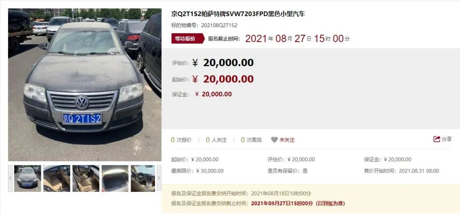Viewport: 460px width, 214px height.
Task: Click the auction title 京Q2T1S2帕萨特牌
Action: (238, 14)
